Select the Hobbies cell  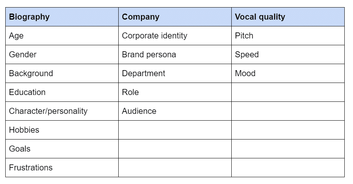click(x=62, y=130)
